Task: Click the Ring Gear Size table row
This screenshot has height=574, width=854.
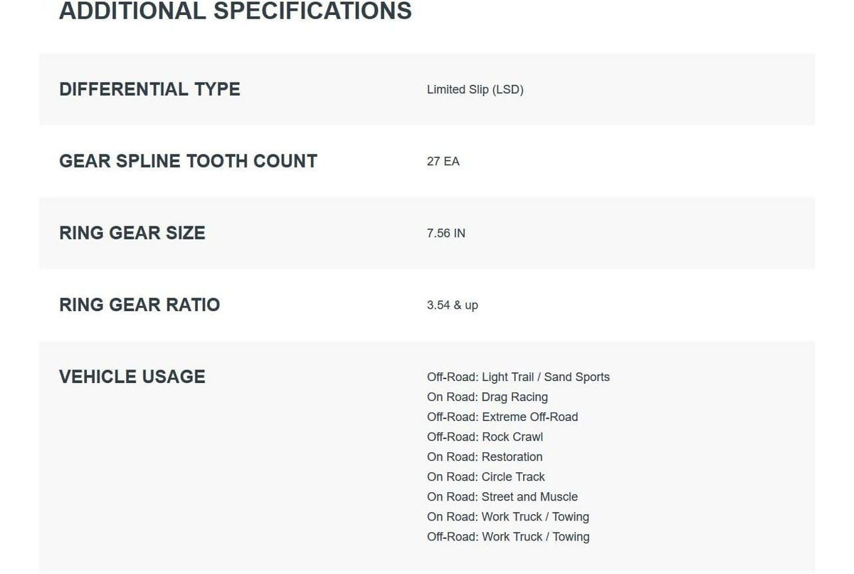Action: pyautogui.click(x=427, y=233)
